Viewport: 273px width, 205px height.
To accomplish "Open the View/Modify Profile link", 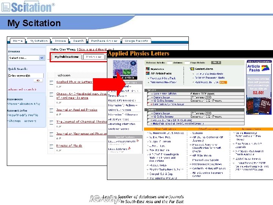I will click(x=24, y=115).
